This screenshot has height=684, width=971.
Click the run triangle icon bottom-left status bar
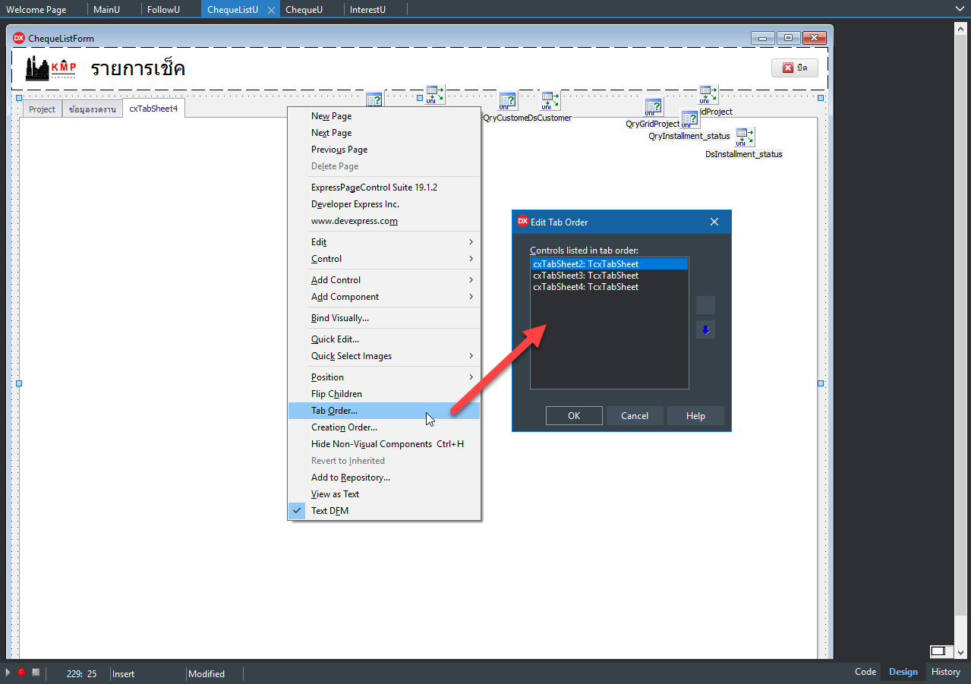click(8, 672)
